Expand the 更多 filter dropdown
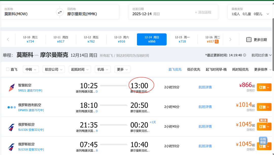 [122, 69]
